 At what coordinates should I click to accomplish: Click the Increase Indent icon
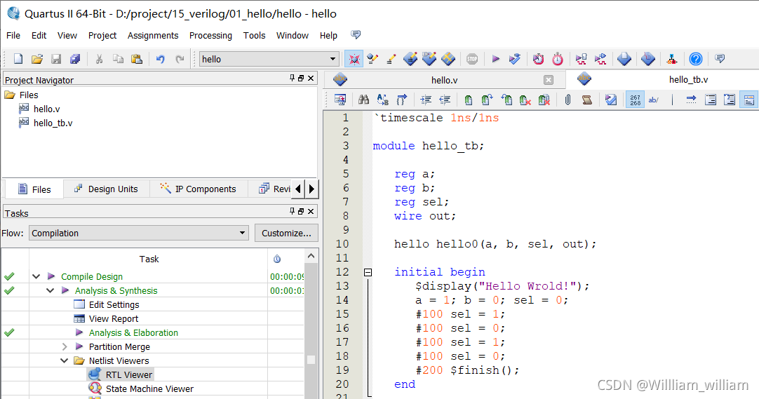pyautogui.click(x=426, y=100)
